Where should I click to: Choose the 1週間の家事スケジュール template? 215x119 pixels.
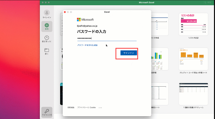click(x=193, y=94)
